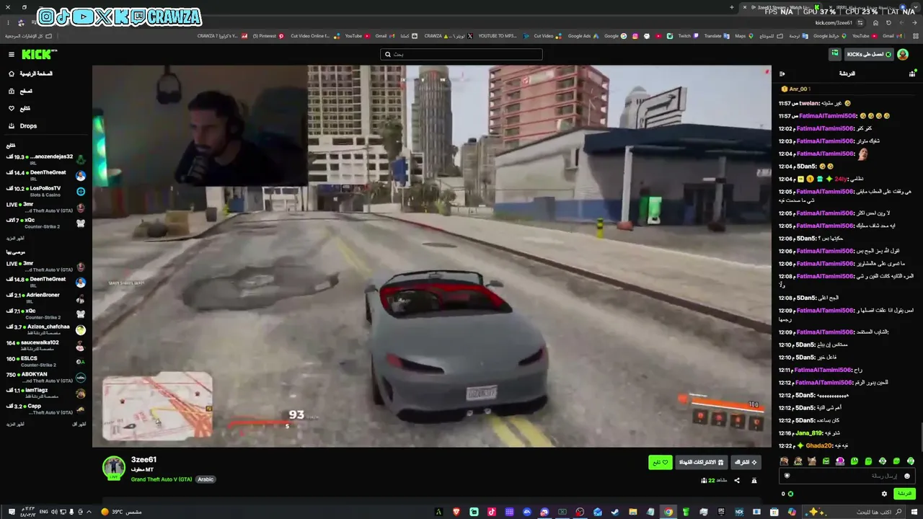
Task: Open chat settings gear icon
Action: point(885,494)
